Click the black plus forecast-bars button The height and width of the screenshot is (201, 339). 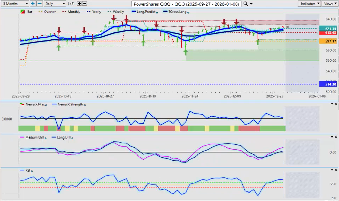pyautogui.click(x=79, y=3)
